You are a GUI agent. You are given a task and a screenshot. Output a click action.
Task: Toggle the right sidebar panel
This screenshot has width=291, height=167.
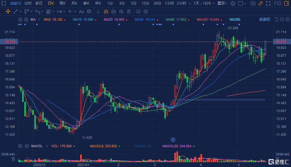pyautogui.click(x=286, y=3)
